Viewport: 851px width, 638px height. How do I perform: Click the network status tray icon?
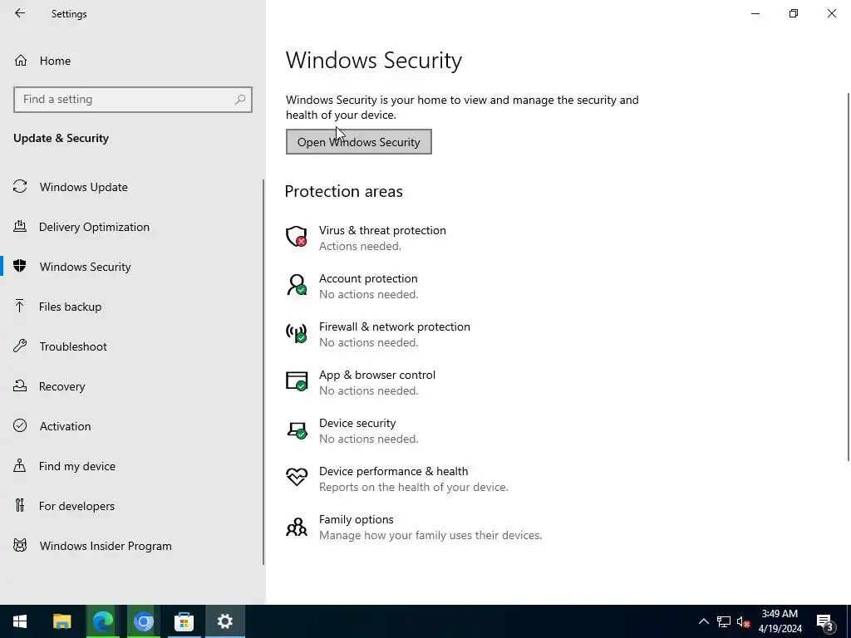(724, 621)
